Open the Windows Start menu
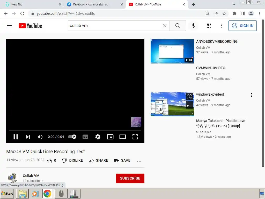 [7, 193]
